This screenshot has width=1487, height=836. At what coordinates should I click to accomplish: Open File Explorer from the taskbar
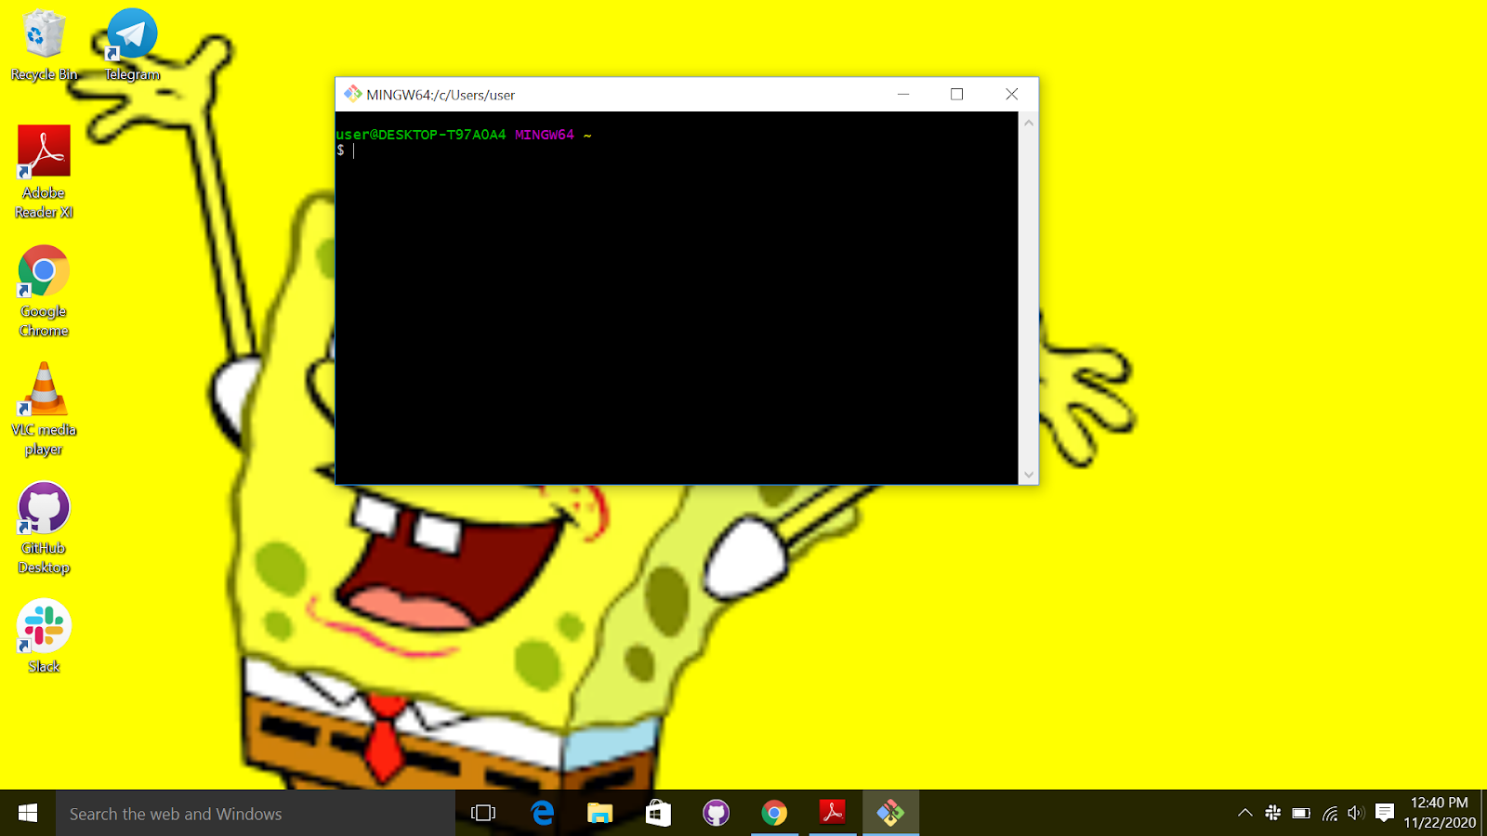click(599, 814)
